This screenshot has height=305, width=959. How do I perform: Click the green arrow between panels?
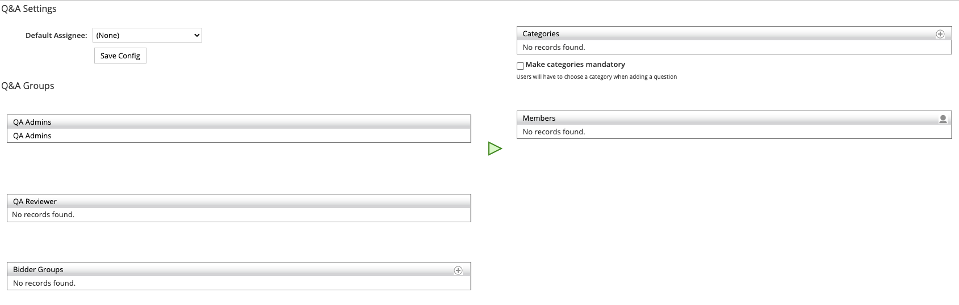[495, 149]
